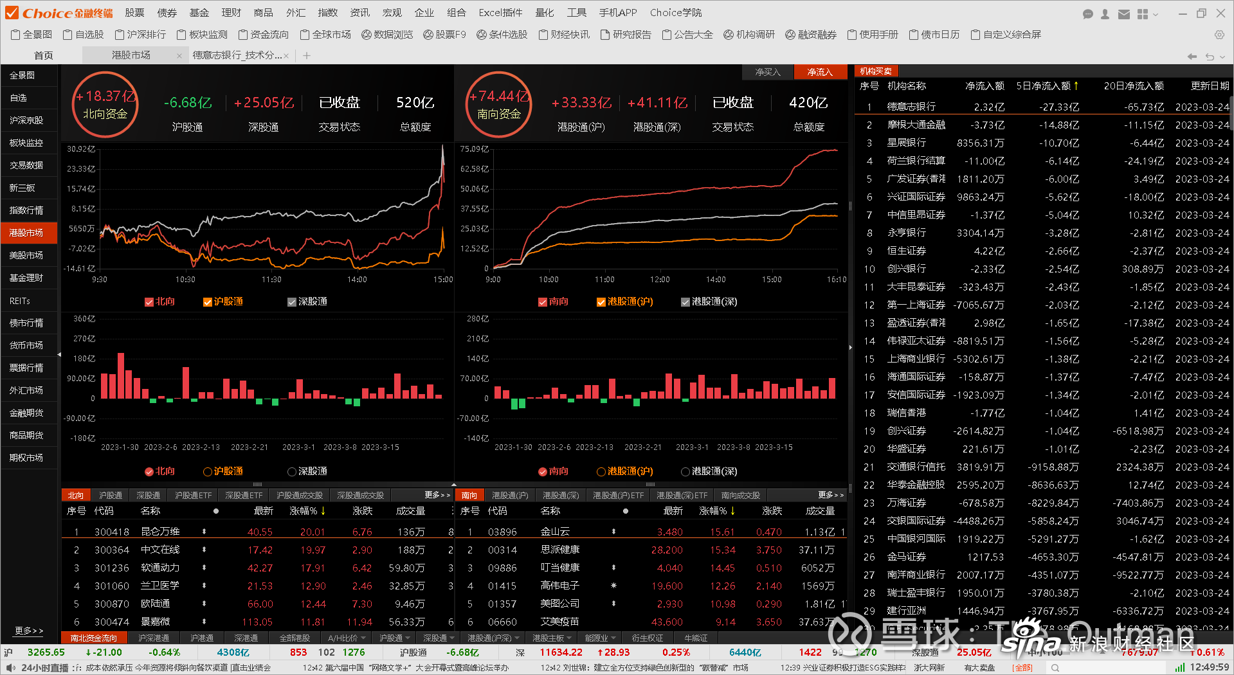Toggle 港股通(沪) line checkbox
This screenshot has width=1234, height=675.
pyautogui.click(x=601, y=302)
